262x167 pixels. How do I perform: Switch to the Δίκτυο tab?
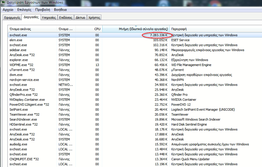click(80, 17)
